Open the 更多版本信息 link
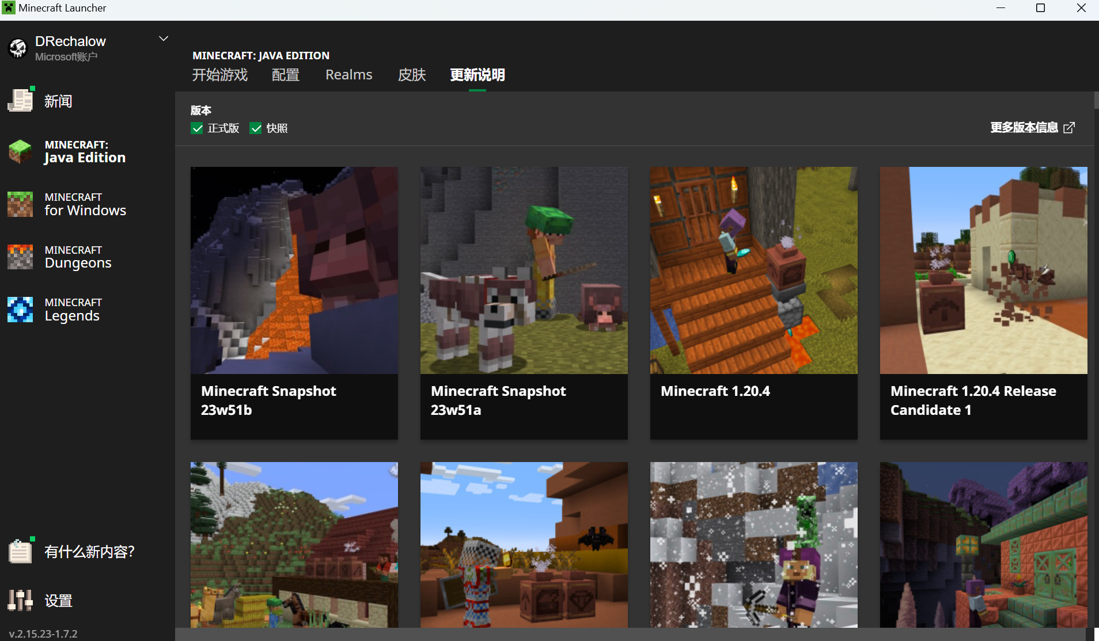 coord(1024,128)
